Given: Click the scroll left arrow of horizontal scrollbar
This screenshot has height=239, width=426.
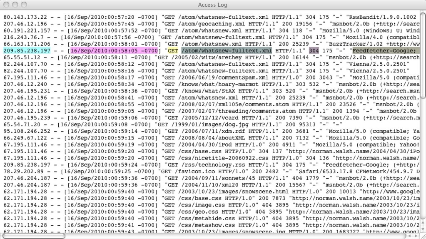Looking at the screenshot, I should 409,236.
